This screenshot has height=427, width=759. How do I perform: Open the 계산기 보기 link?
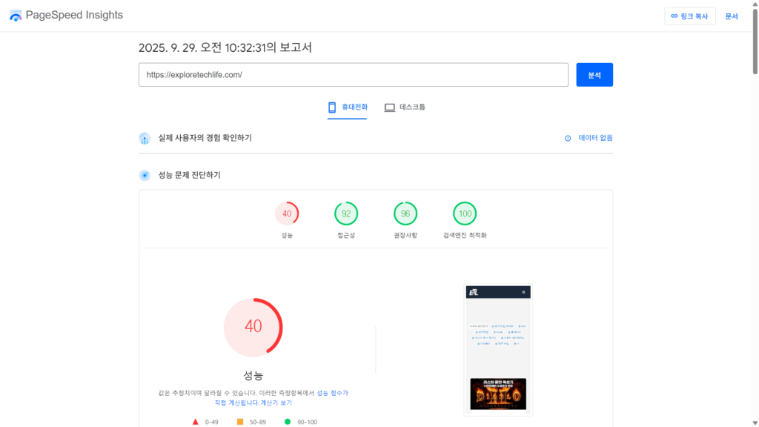(275, 402)
